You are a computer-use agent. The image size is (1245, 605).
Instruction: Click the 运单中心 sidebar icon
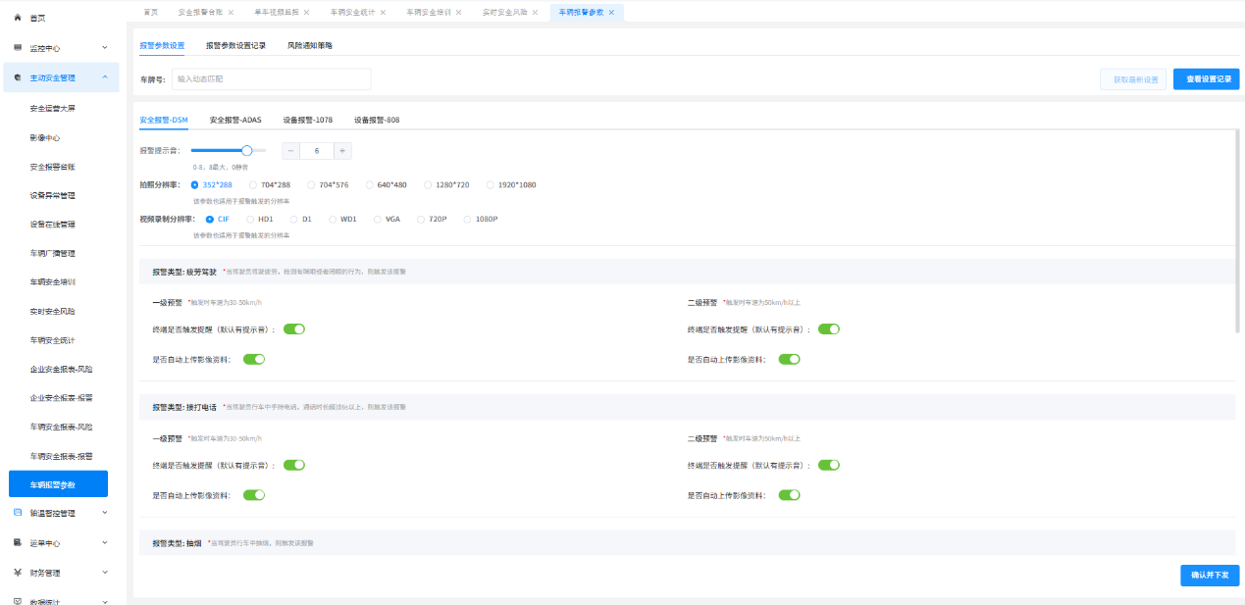point(19,542)
